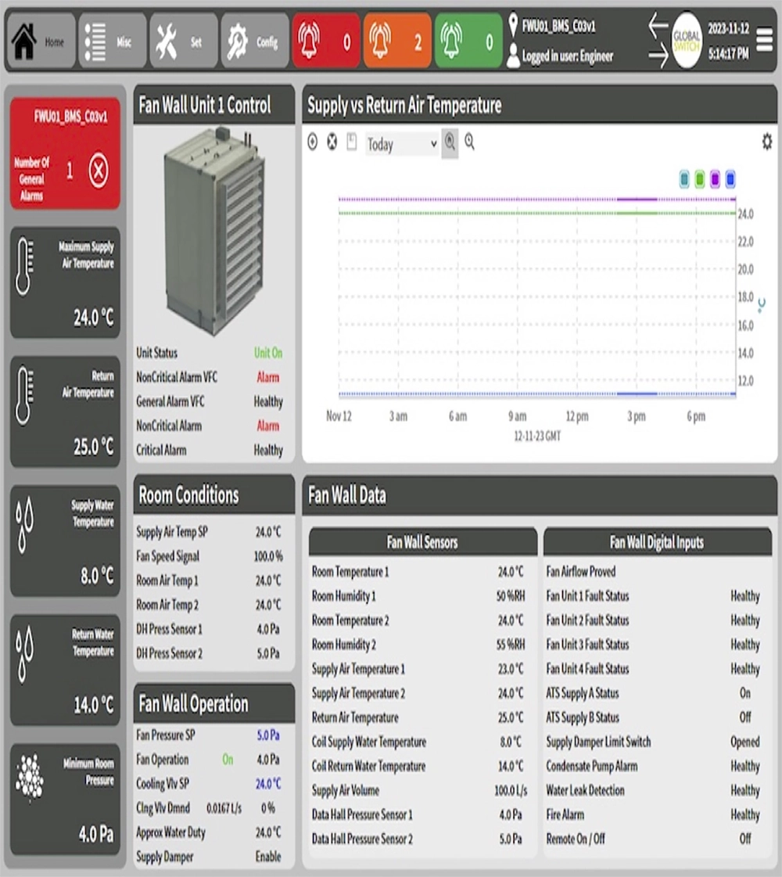Viewport: 782px width, 877px height.
Task: Open the Today time range dropdown
Action: pos(402,144)
